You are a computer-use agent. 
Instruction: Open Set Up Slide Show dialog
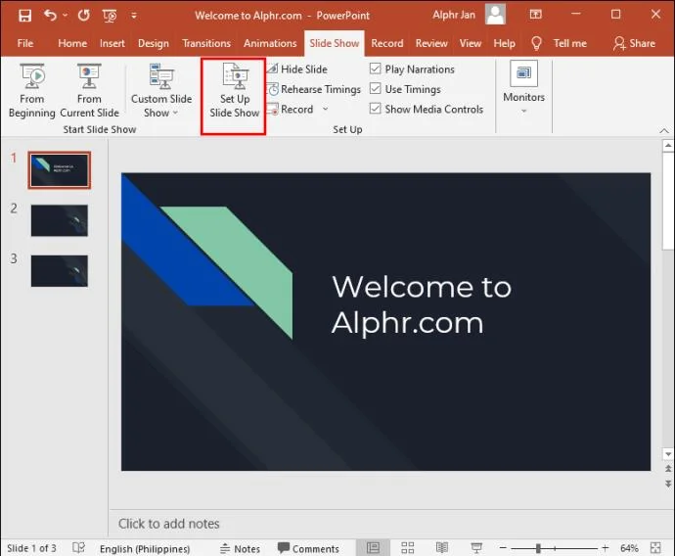point(234,91)
